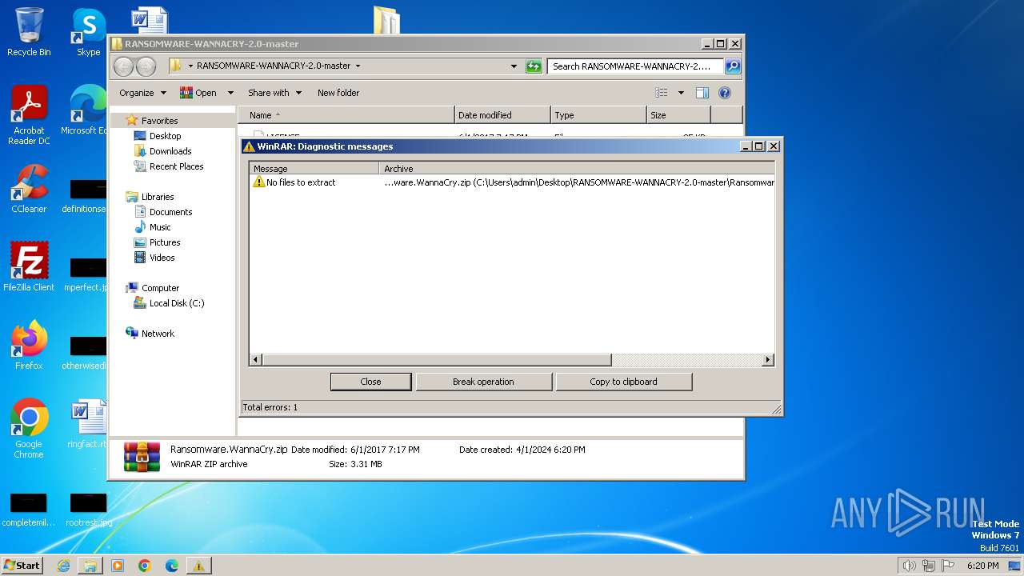Select Network in the navigation pane
Screen dimensions: 1024x576
coord(158,334)
